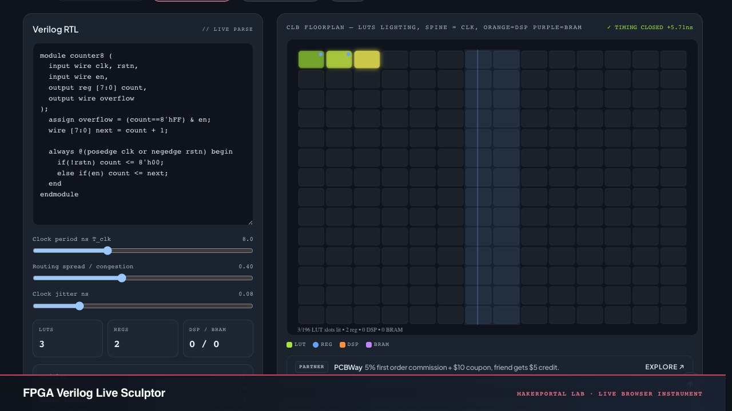Grab the code editor resize handle
This screenshot has width=732, height=411.
(x=250, y=222)
